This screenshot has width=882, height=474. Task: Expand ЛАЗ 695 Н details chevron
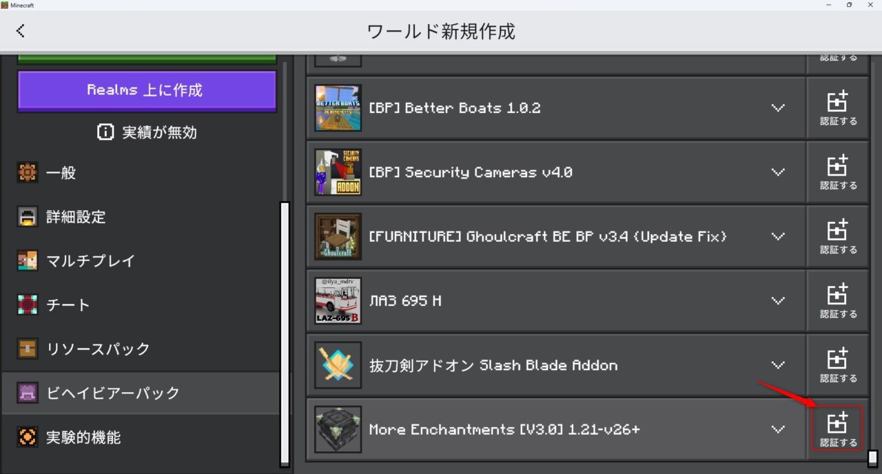(x=778, y=300)
